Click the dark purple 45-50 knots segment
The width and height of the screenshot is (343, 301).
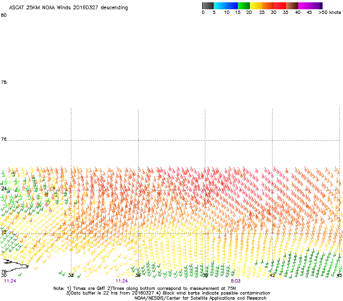316,6
